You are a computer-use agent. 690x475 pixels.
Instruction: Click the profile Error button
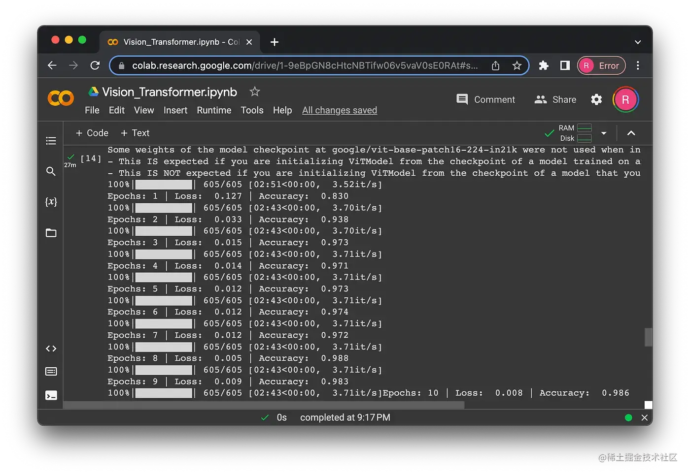[x=601, y=65]
